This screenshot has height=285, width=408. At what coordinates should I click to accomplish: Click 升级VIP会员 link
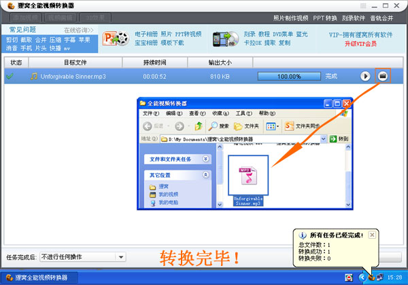(x=360, y=43)
